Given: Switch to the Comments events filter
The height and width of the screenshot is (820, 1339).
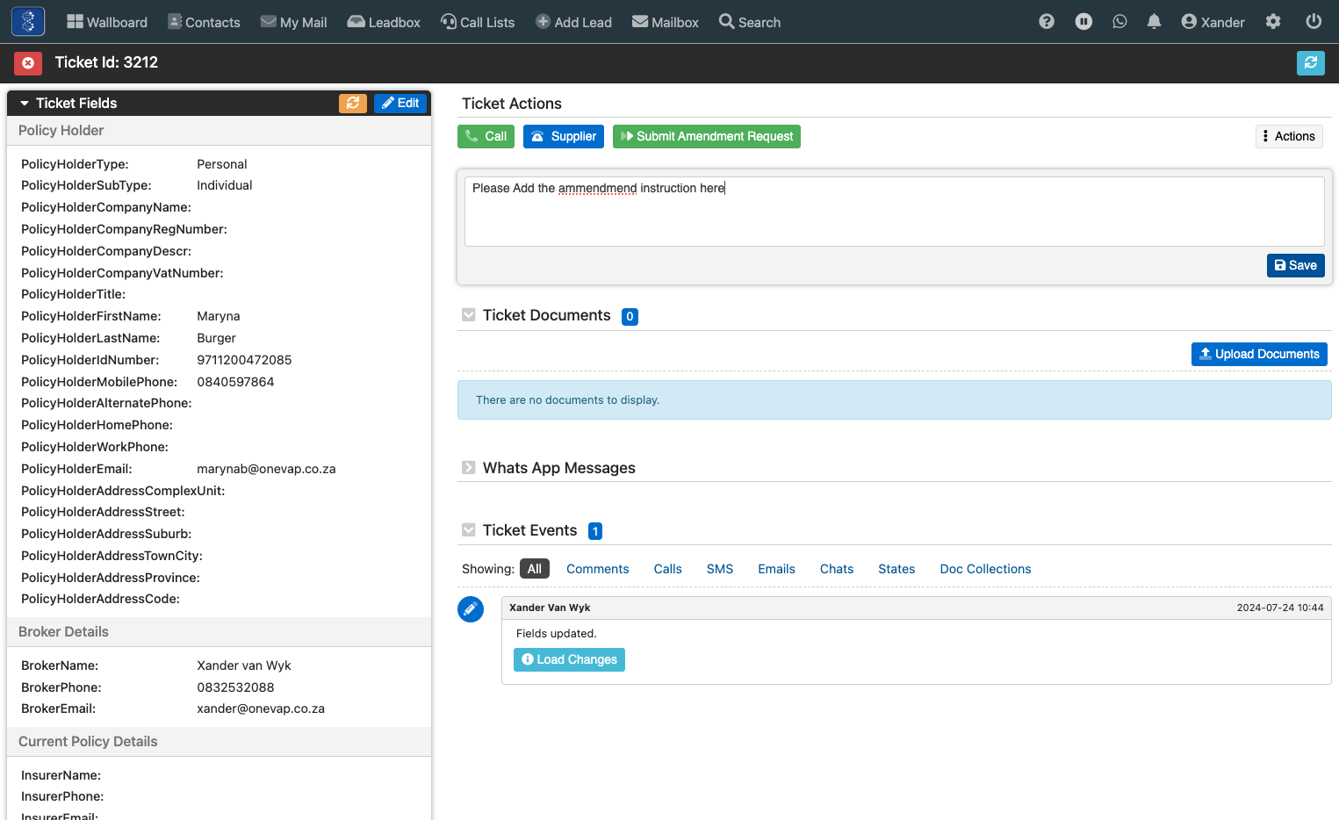Looking at the screenshot, I should (x=597, y=569).
